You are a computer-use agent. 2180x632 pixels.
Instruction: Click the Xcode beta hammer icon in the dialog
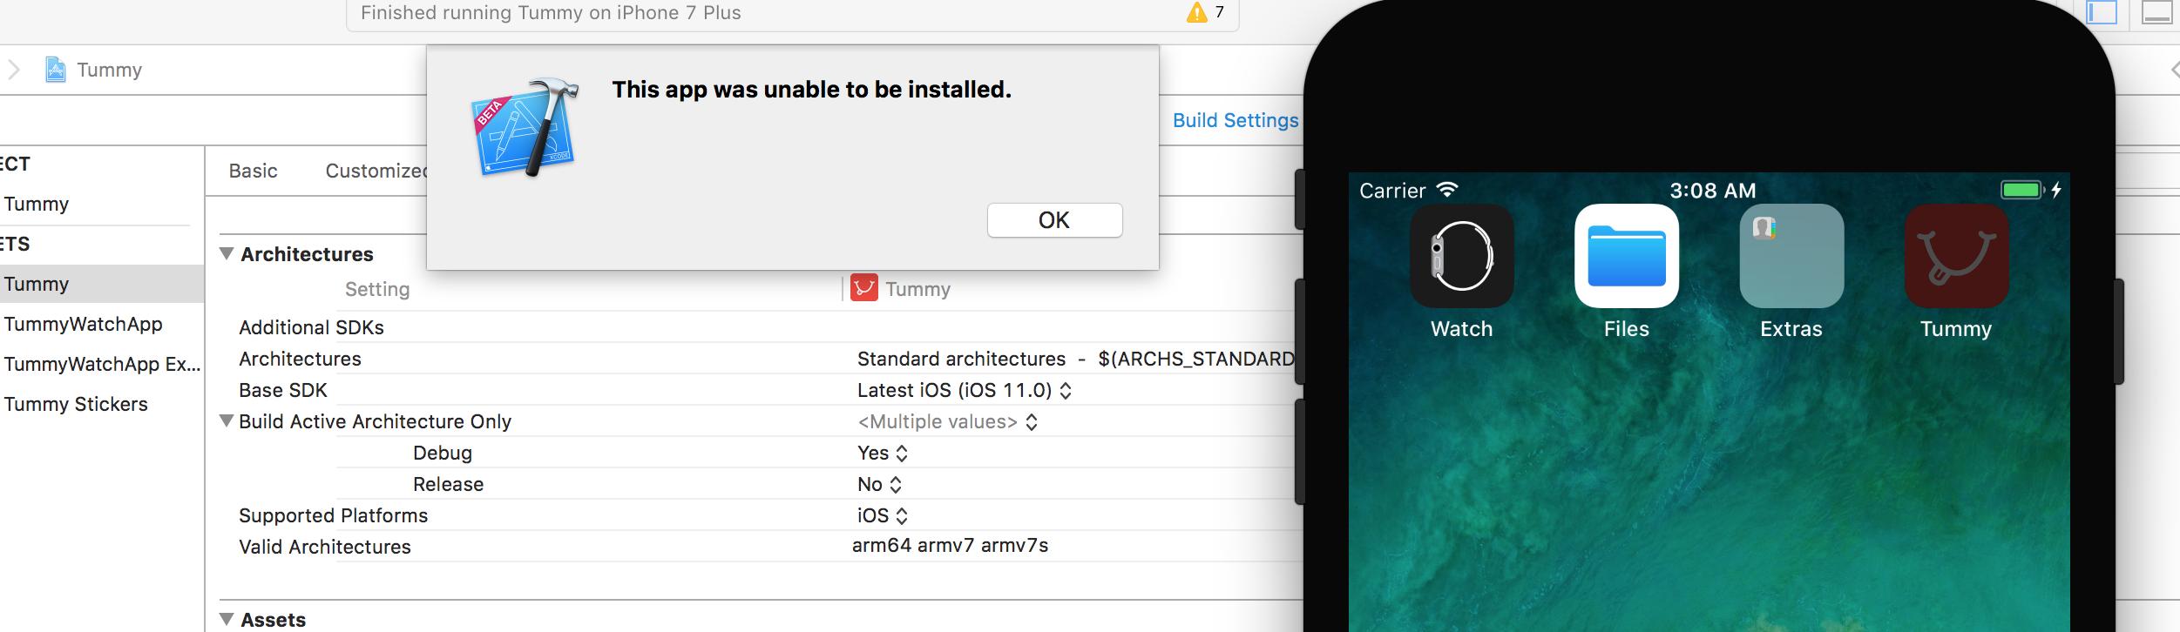pos(526,127)
